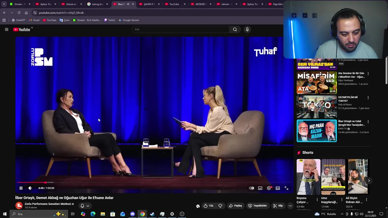Toggle the autoplay switch in the player
Image resolution: width=388 pixels, height=218 pixels.
point(252,188)
